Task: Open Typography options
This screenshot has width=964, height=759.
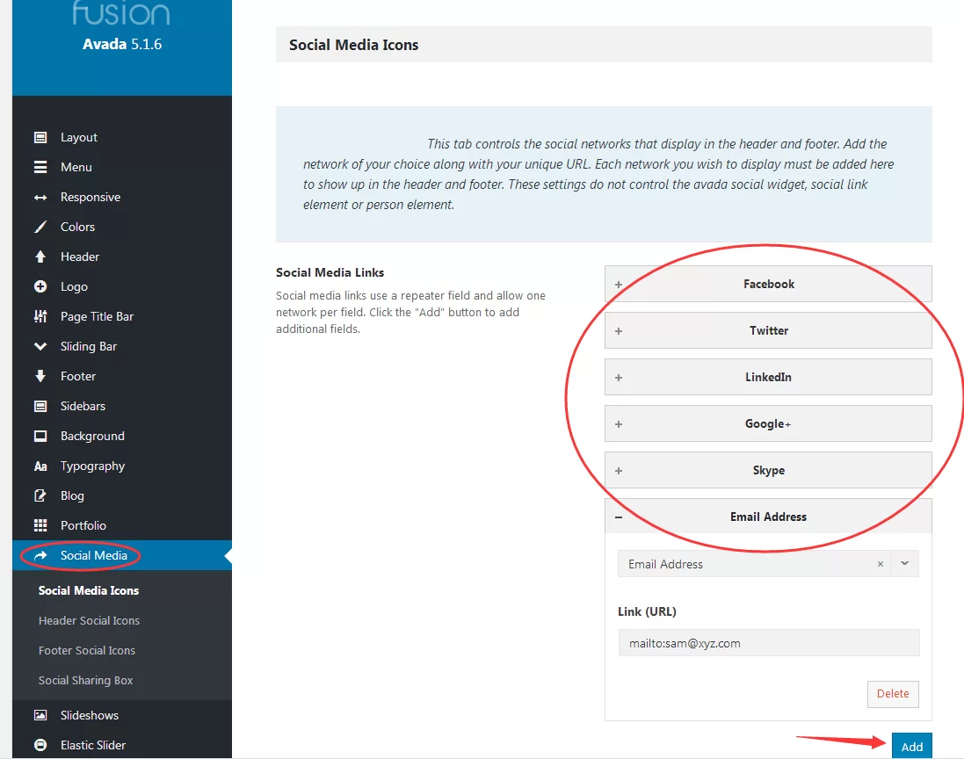Action: (x=122, y=466)
